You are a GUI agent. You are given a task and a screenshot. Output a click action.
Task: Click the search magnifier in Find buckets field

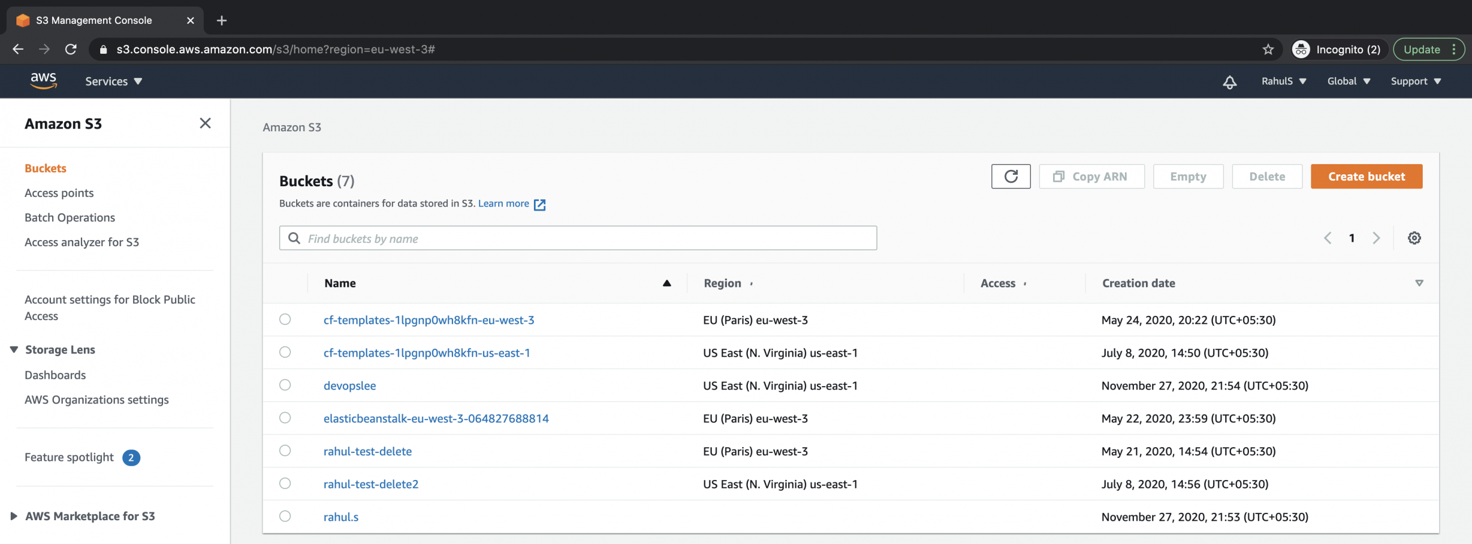point(294,238)
